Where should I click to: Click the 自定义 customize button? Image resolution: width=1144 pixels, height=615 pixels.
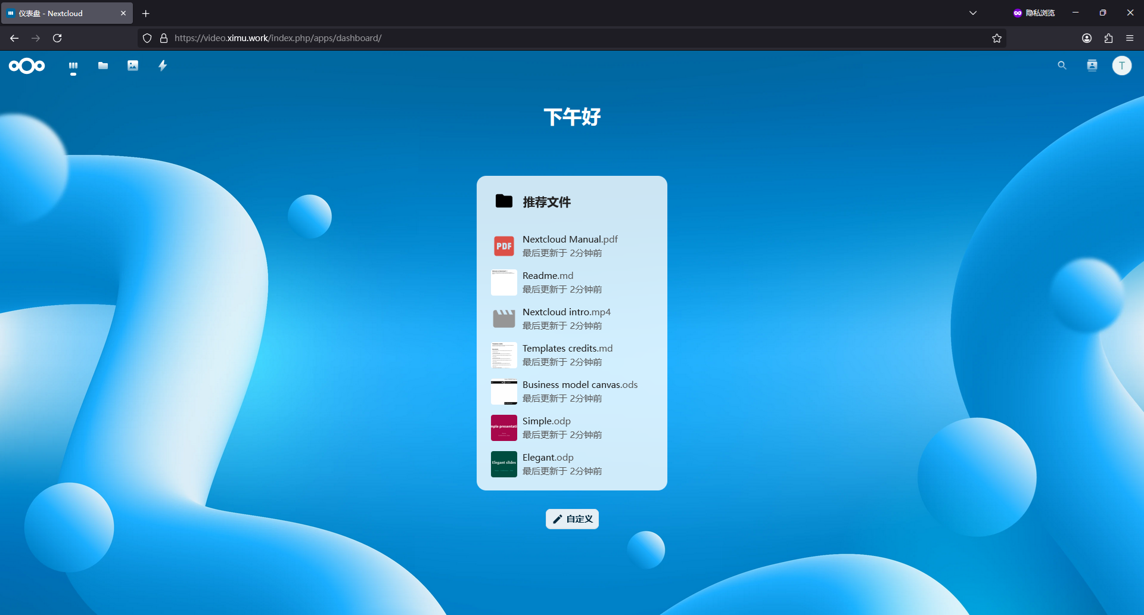coord(572,519)
